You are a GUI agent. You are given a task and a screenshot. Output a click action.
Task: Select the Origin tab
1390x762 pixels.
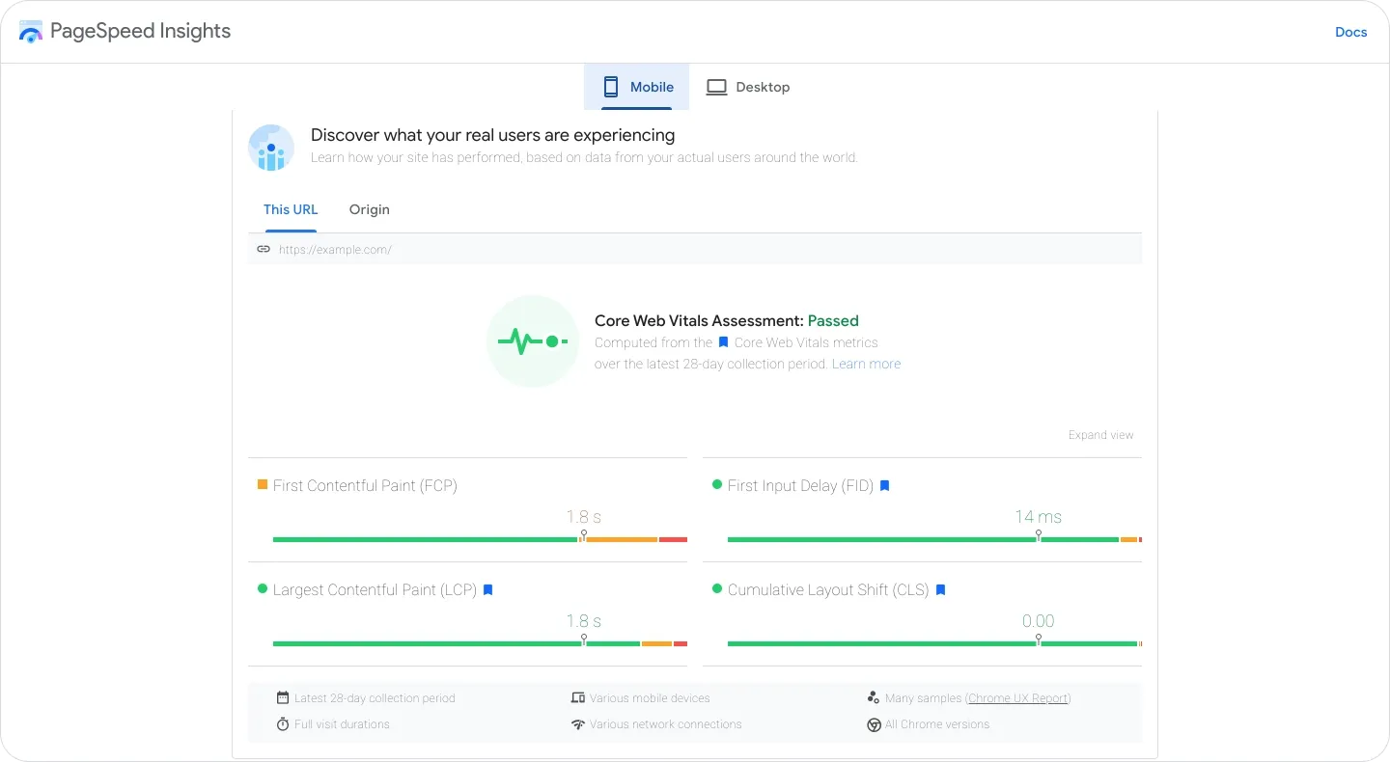coord(370,209)
